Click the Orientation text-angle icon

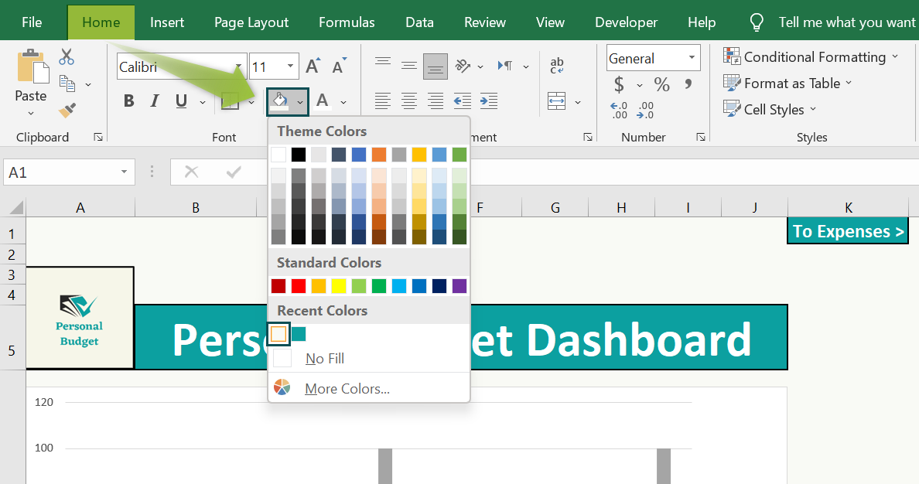(463, 66)
